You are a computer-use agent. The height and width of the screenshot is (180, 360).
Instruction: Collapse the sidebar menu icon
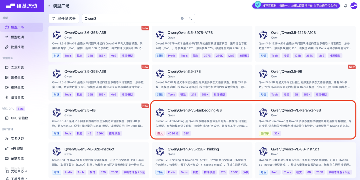tap(49, 6)
